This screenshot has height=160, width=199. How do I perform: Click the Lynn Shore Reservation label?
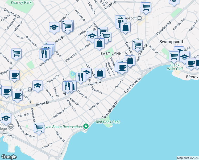coord(63,127)
